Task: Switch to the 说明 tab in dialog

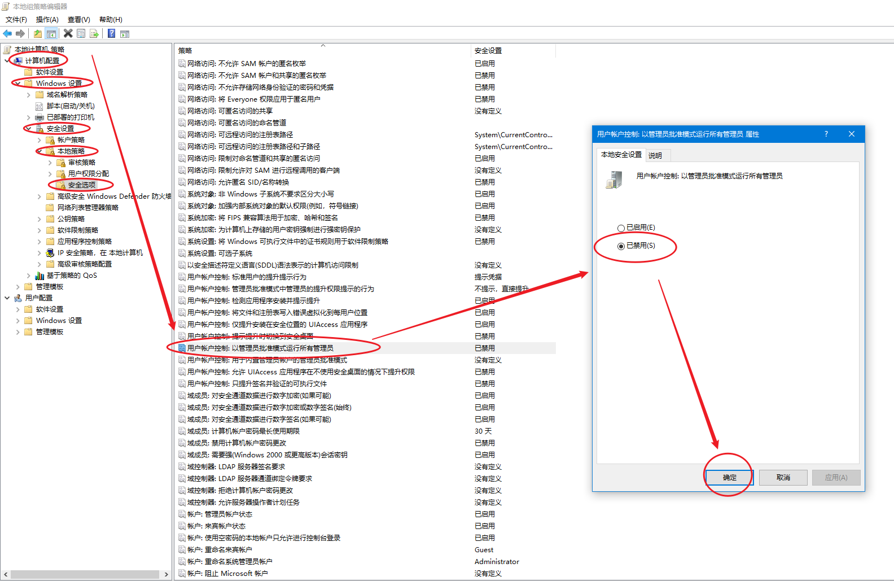Action: pyautogui.click(x=655, y=155)
